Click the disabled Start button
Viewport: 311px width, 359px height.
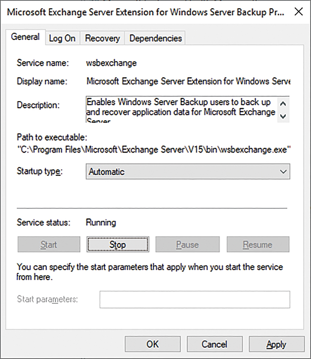coord(49,244)
